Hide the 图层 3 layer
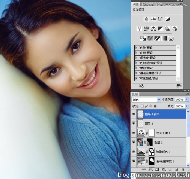Viewport: 190px width, 179px height. click(x=134, y=123)
